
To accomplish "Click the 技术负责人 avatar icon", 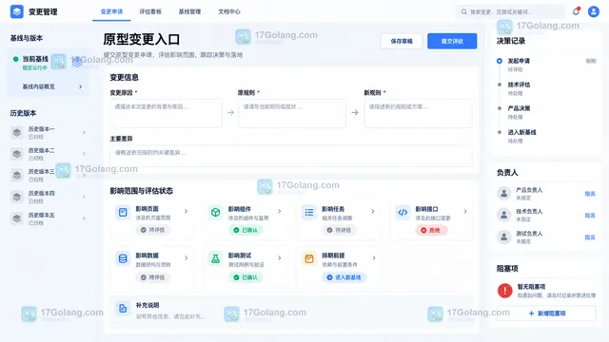I will [x=504, y=215].
